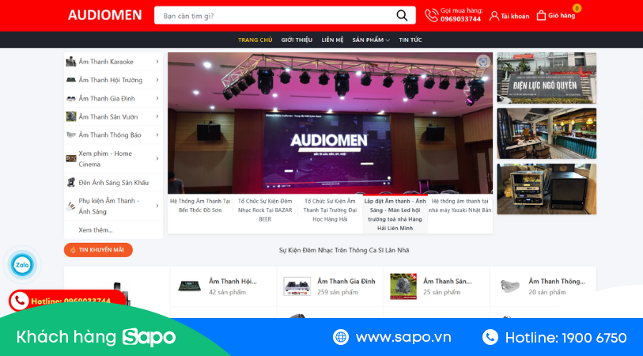
Task: Expand the Xem phim Home Cinema arrow
Action: coord(157,158)
